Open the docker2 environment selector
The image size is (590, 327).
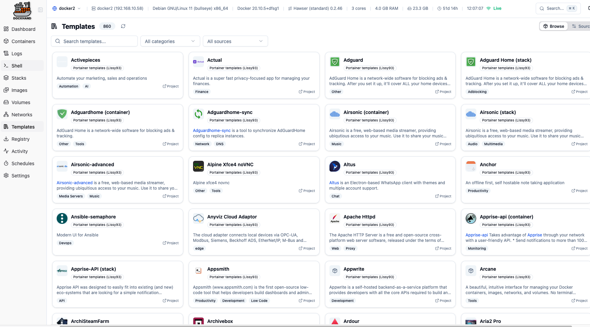66,8
